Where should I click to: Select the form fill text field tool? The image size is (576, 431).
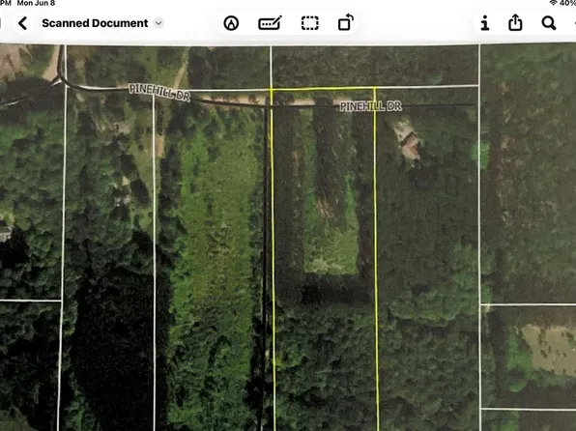click(270, 23)
